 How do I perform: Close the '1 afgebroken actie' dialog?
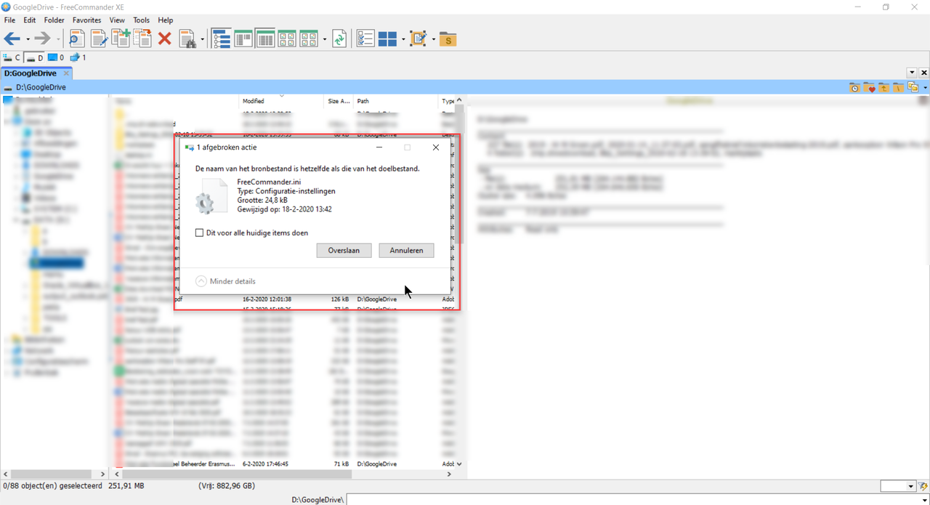coord(436,148)
